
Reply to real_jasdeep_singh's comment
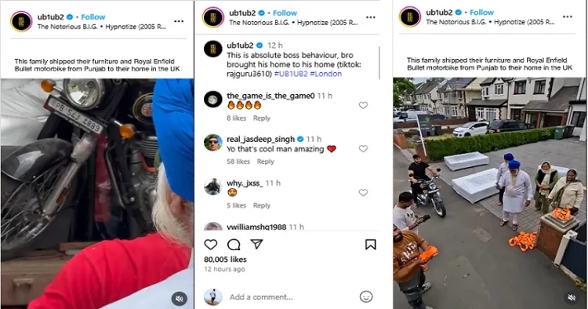(266, 162)
